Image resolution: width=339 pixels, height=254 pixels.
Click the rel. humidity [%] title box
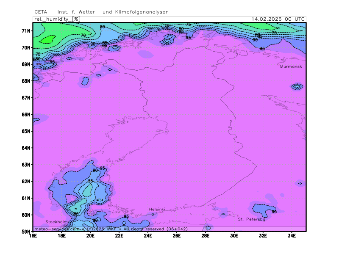[x=56, y=19]
